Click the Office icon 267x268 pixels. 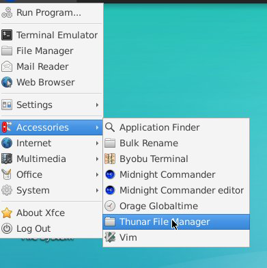coord(7,174)
